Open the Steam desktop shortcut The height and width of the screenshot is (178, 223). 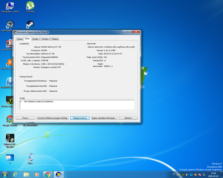(x=30, y=24)
